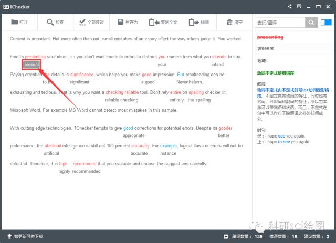
Task: Open the share icon in title bar
Action: click(289, 6)
